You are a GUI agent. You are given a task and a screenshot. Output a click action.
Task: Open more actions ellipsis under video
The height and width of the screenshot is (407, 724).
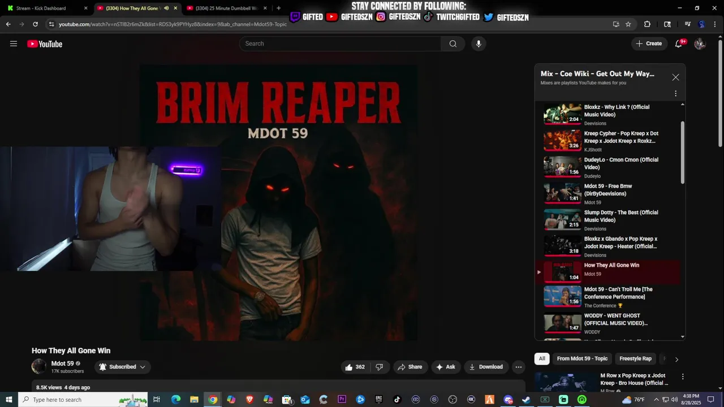[518, 367]
